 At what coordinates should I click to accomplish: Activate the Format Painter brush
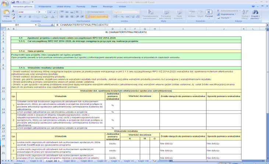(13, 18)
